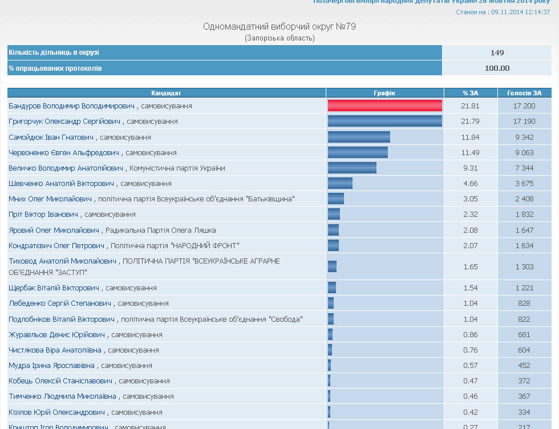Open candidate Григорчук Олександр Сергійович link
Screen dimensions: 559x429
coord(64,122)
